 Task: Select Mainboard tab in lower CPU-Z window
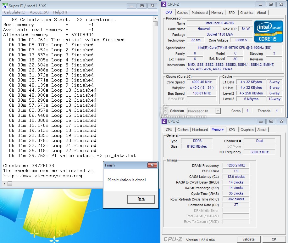200,130
